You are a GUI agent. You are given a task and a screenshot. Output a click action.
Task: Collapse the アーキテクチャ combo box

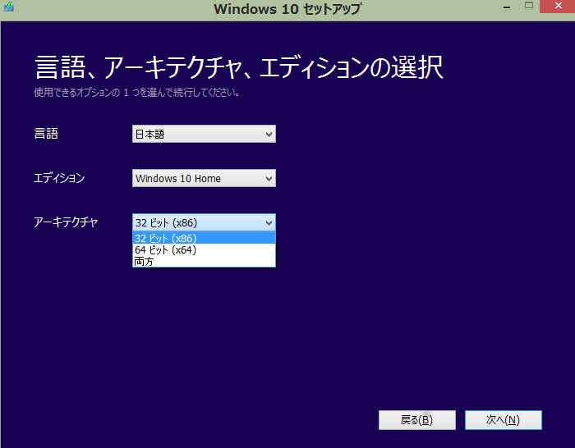[204, 222]
